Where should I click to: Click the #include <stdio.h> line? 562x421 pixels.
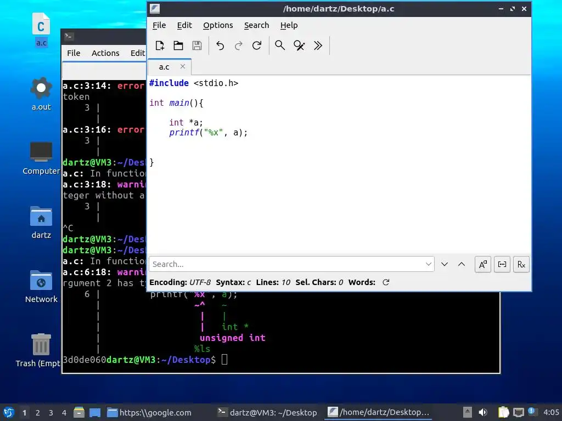tap(194, 83)
